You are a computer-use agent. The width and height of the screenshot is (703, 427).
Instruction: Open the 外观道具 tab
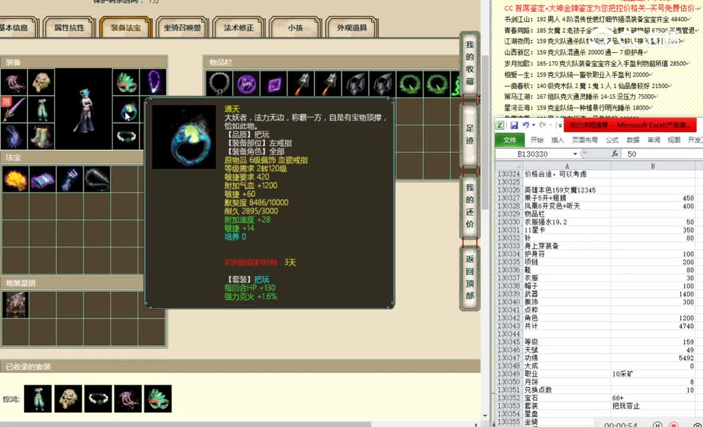[352, 28]
